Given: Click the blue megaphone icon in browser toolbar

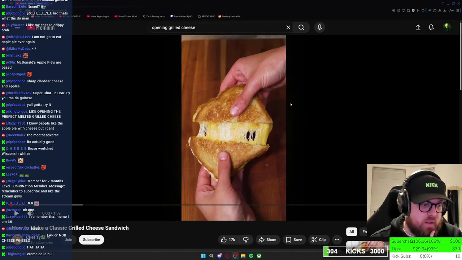Looking at the screenshot, I should point(430,10).
